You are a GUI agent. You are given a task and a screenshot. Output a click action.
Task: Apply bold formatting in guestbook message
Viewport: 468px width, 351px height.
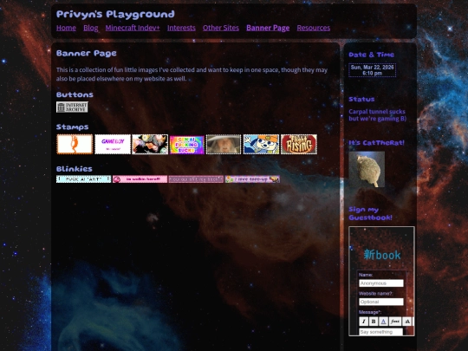pos(374,322)
